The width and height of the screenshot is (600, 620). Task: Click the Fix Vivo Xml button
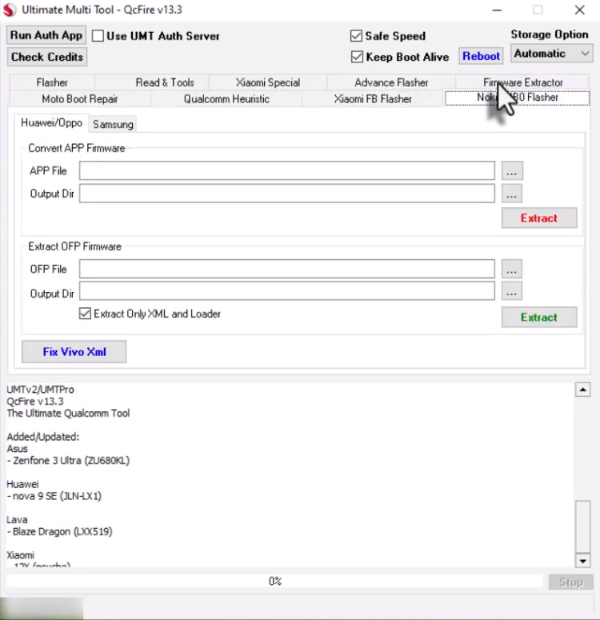coord(74,351)
